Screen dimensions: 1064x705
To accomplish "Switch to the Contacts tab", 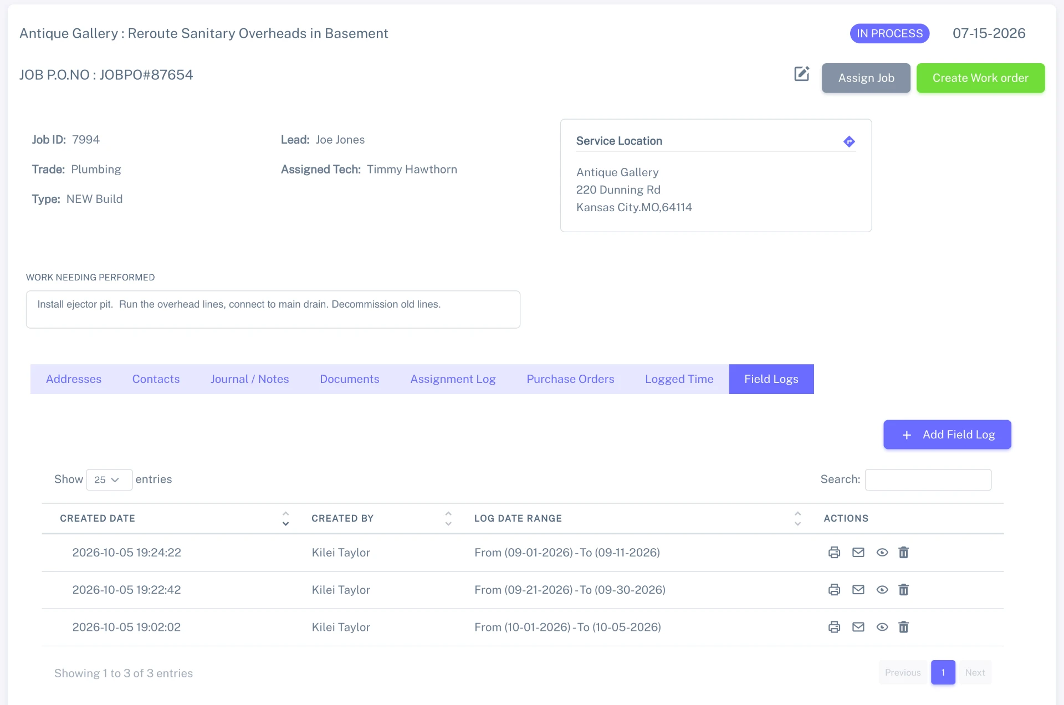I will (156, 379).
